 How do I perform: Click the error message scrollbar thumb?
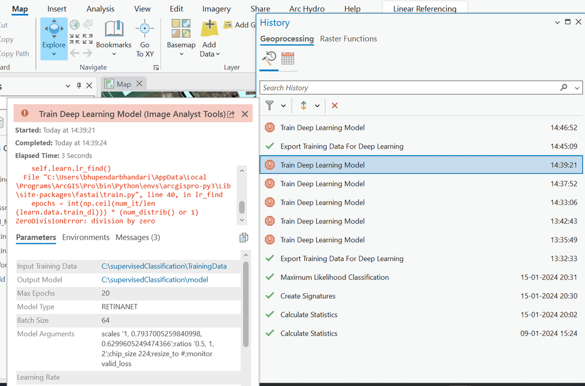[242, 207]
